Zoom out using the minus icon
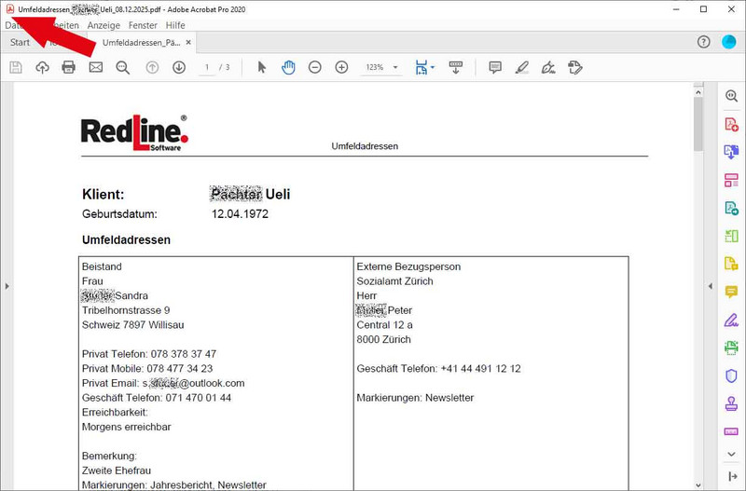 tap(315, 67)
